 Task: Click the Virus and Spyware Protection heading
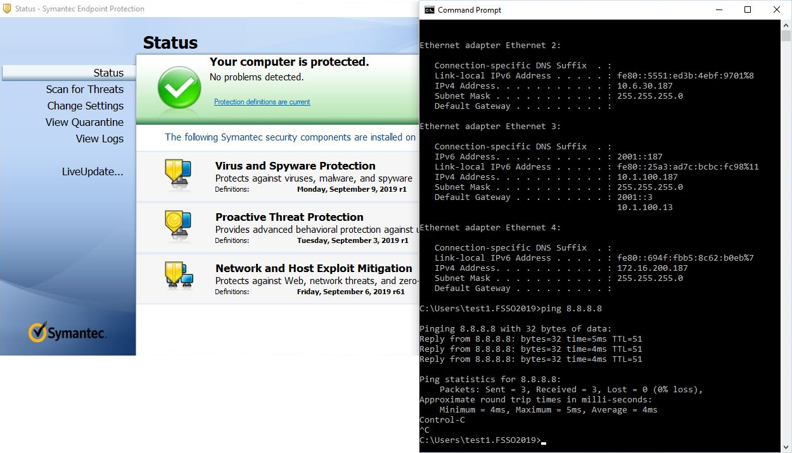[295, 166]
